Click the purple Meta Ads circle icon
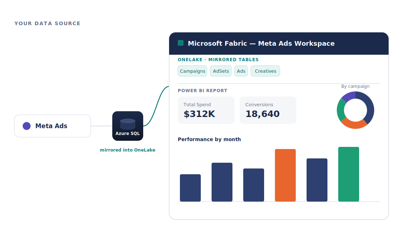This screenshot has height=252, width=403. [x=27, y=126]
